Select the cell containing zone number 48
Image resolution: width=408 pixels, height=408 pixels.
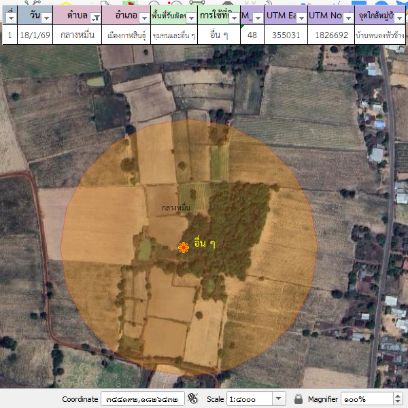tap(253, 34)
